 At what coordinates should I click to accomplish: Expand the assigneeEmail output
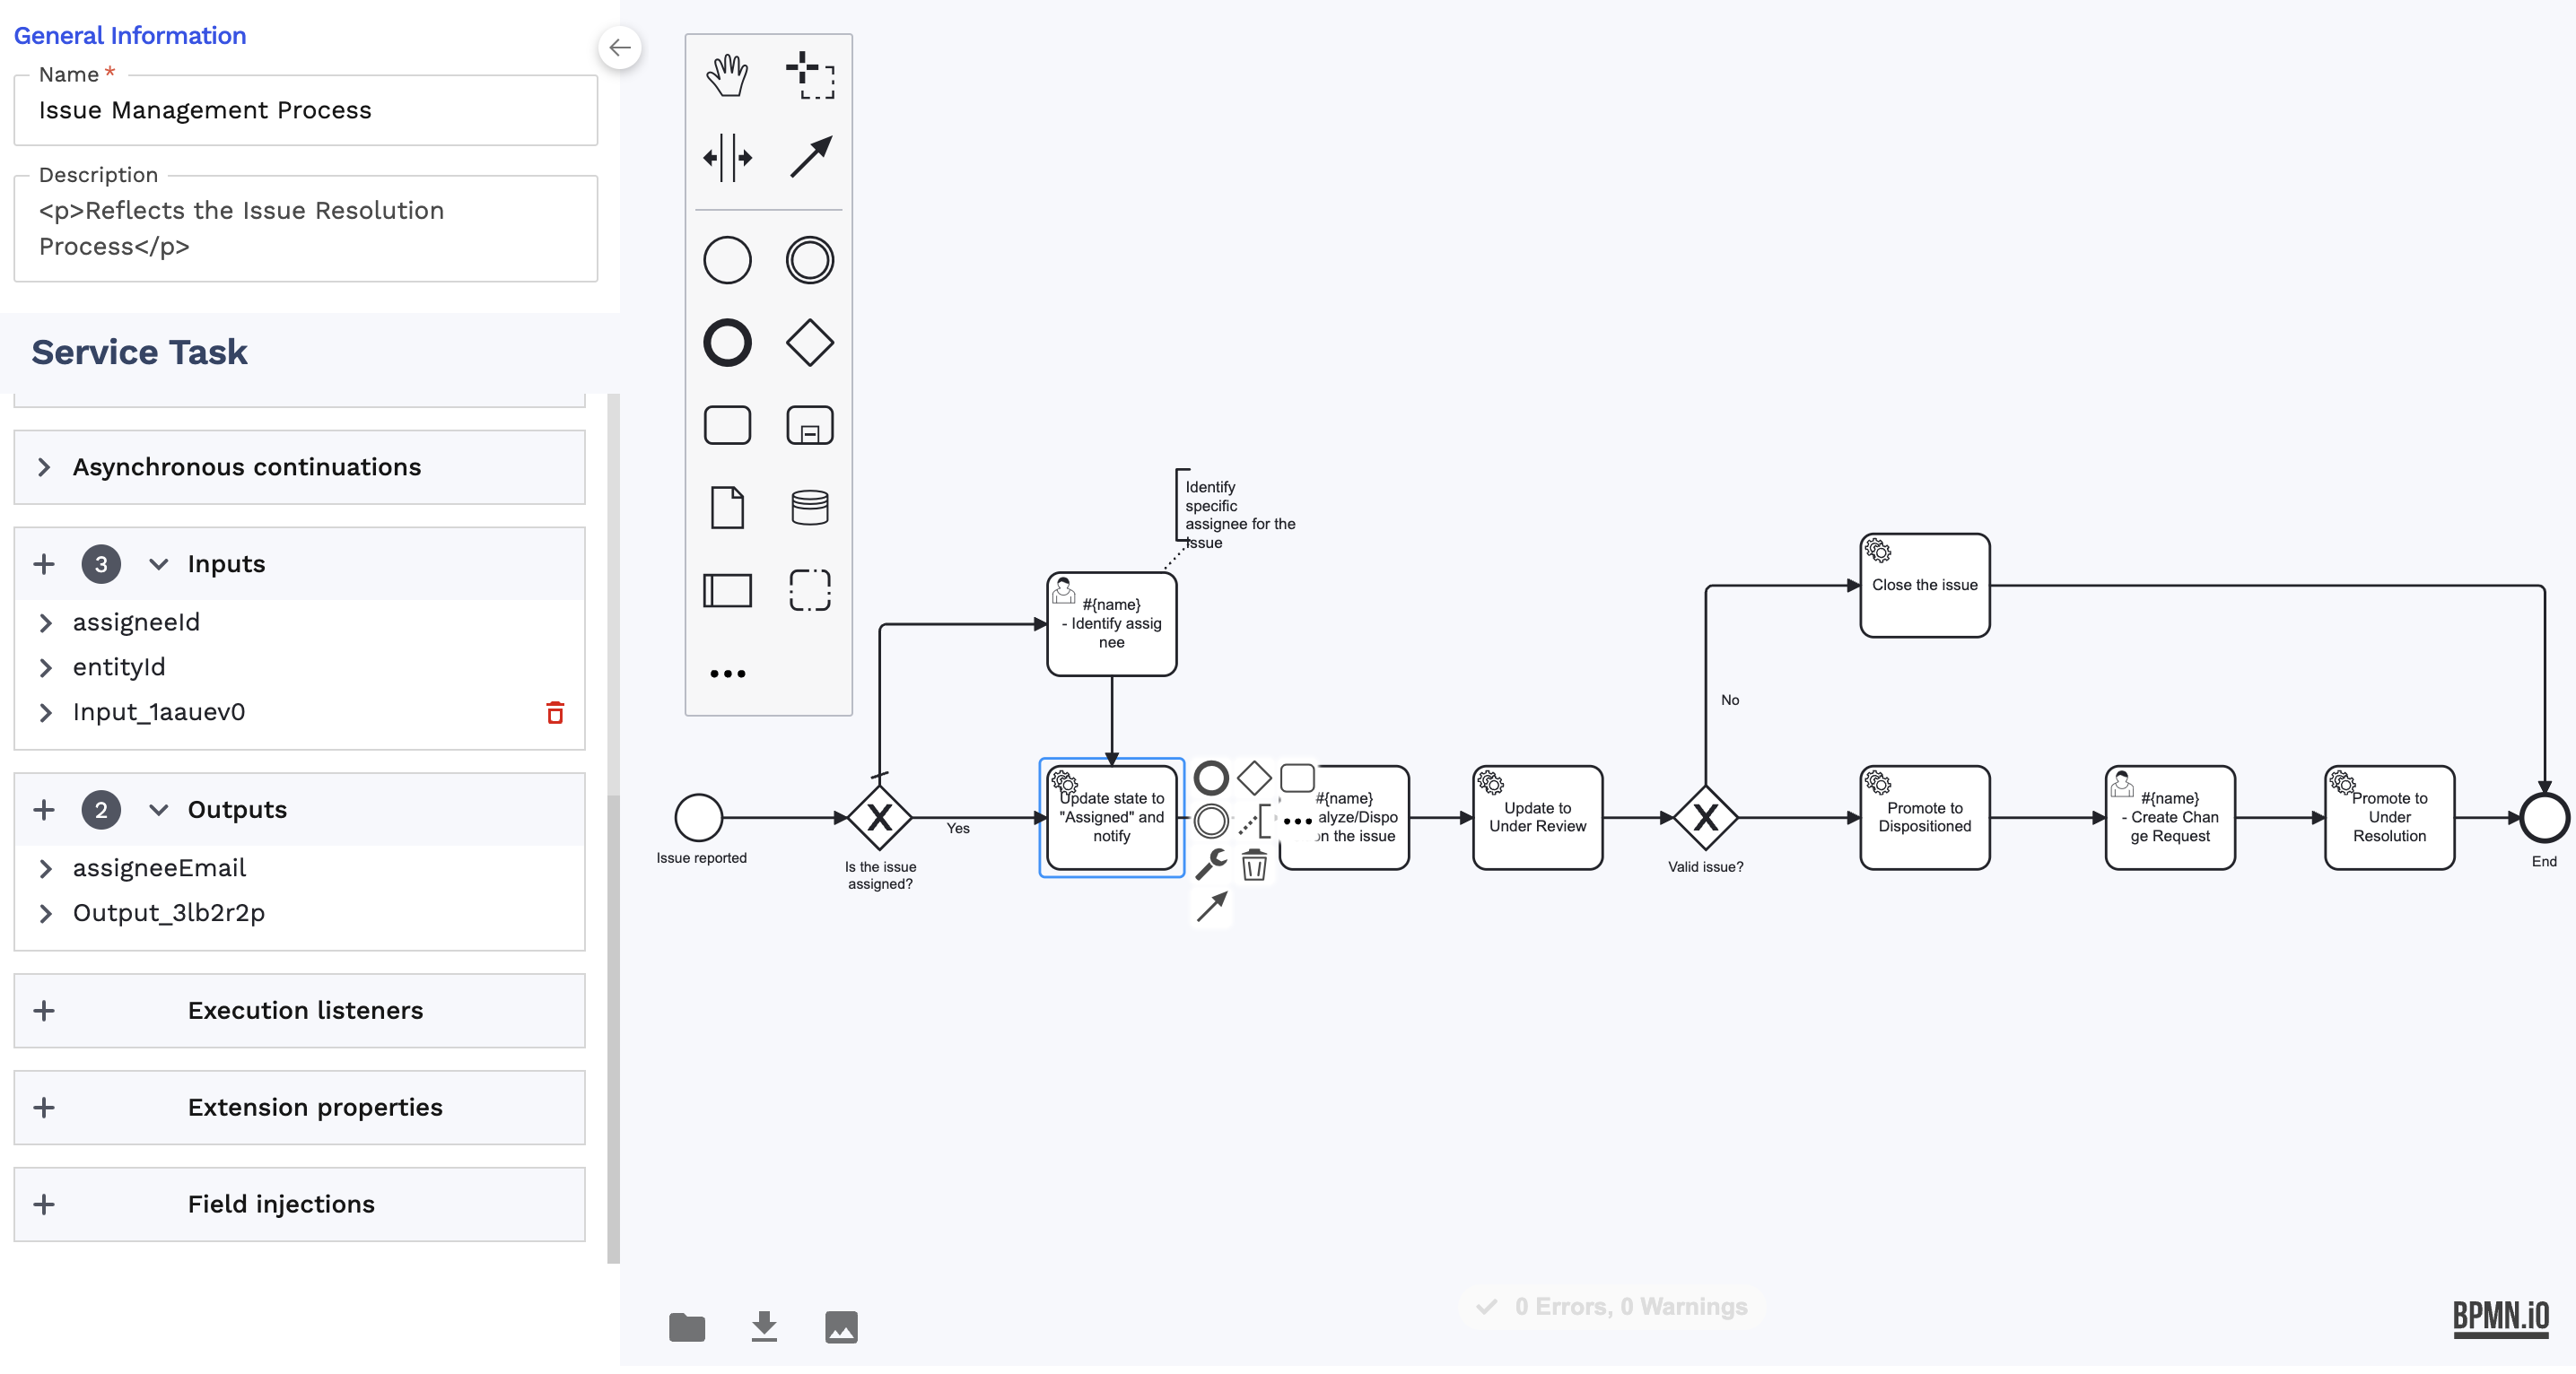pyautogui.click(x=45, y=868)
